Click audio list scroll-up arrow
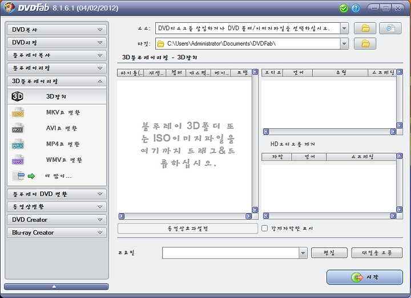This screenshot has width=411, height=298. [400, 72]
